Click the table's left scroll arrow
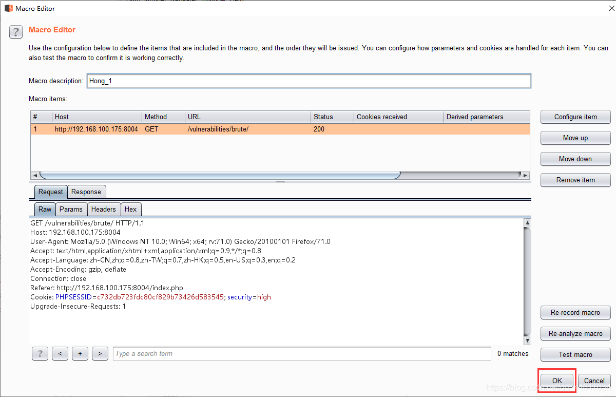This screenshot has width=616, height=397. coord(35,175)
